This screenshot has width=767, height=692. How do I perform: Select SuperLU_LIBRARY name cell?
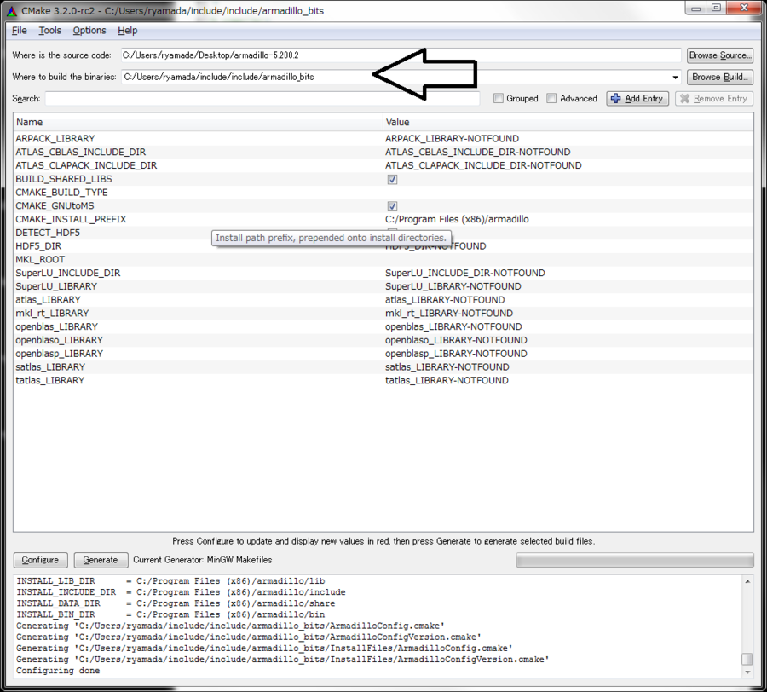tap(56, 286)
